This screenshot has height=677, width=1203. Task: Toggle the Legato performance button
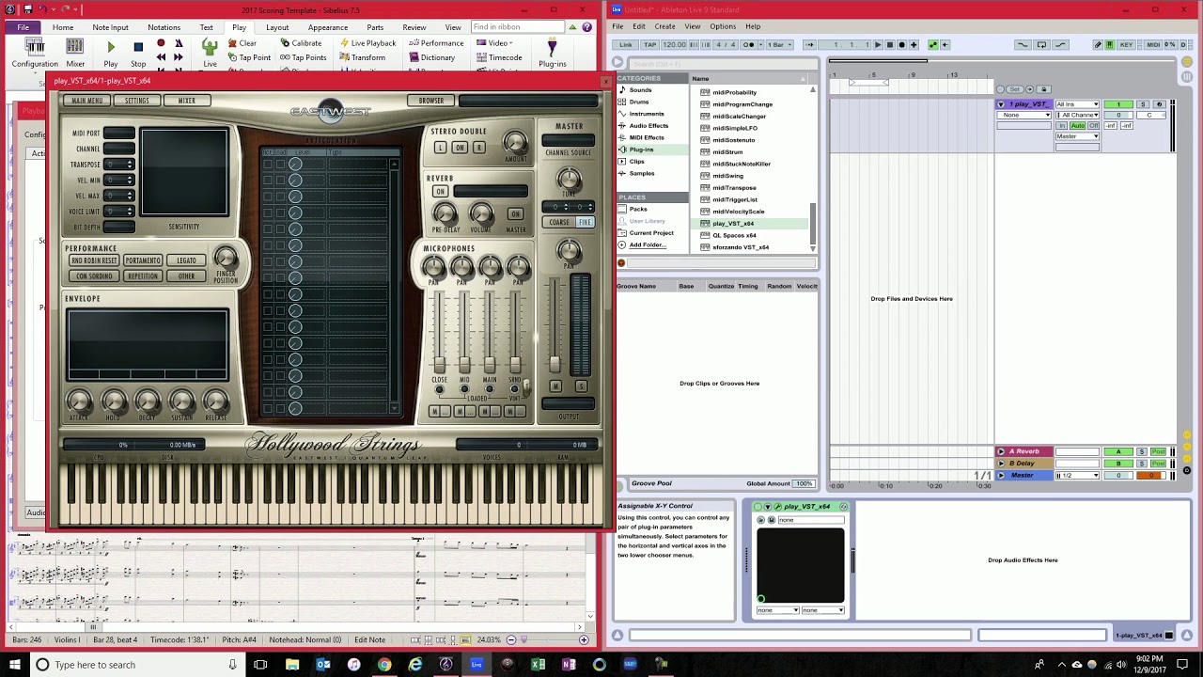tap(186, 260)
